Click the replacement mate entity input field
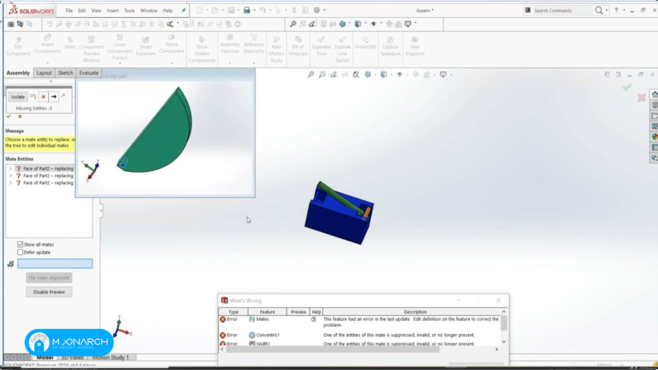Screen dimensions: 658x370 pos(55,263)
